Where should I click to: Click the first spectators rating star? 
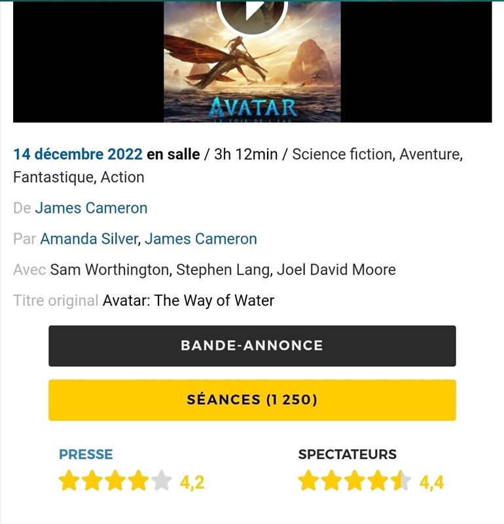308,482
